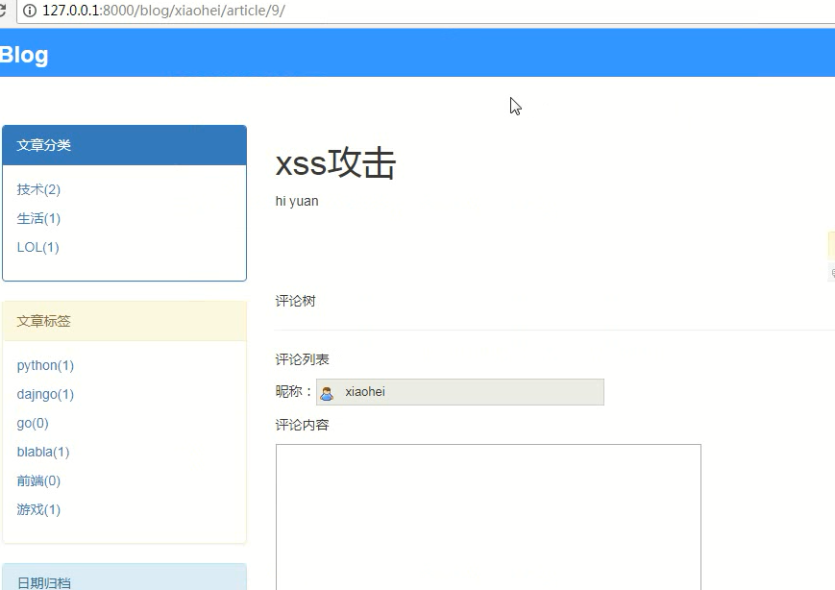Image resolution: width=835 pixels, height=590 pixels.
Task: Open the 游戏(1) tag link
Action: point(38,509)
